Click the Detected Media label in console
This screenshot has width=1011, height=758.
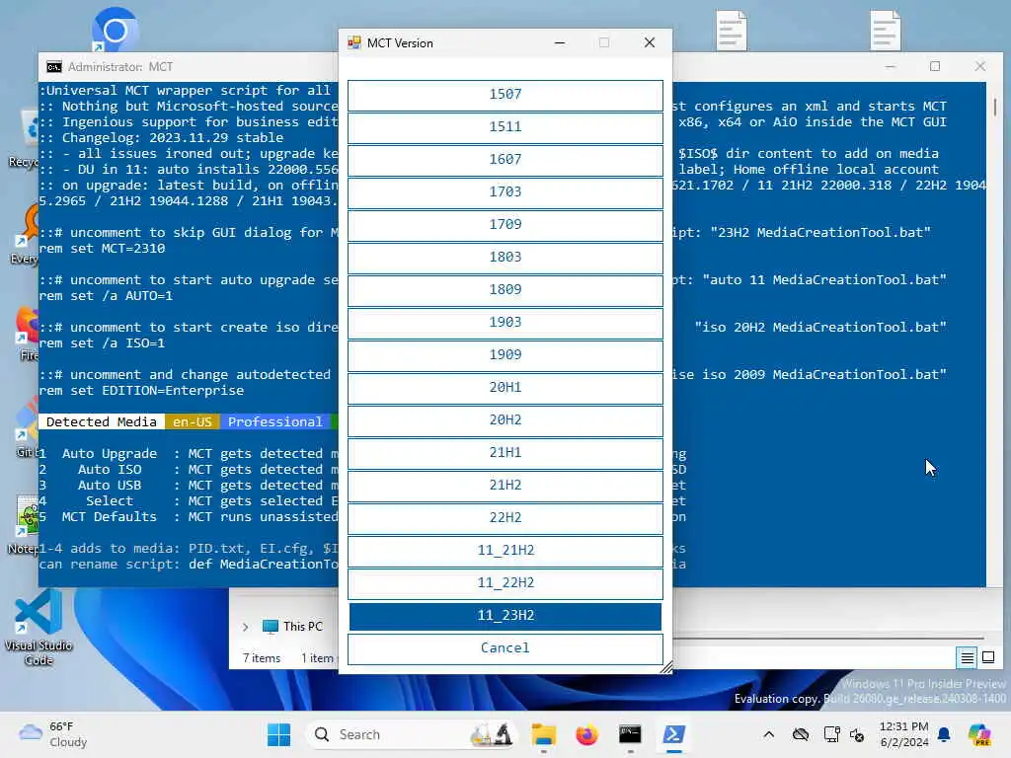coord(102,422)
